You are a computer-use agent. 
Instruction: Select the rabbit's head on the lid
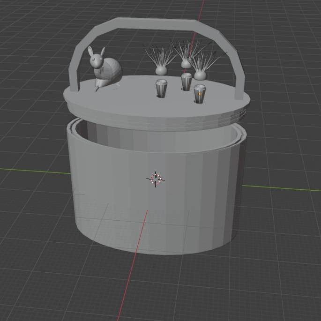coord(97,60)
